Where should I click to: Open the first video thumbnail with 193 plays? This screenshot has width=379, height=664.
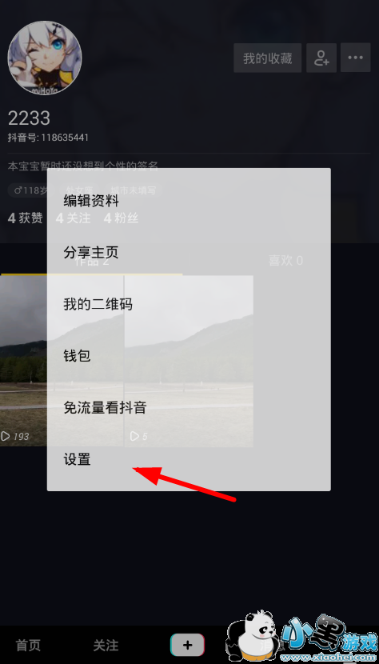click(23, 361)
